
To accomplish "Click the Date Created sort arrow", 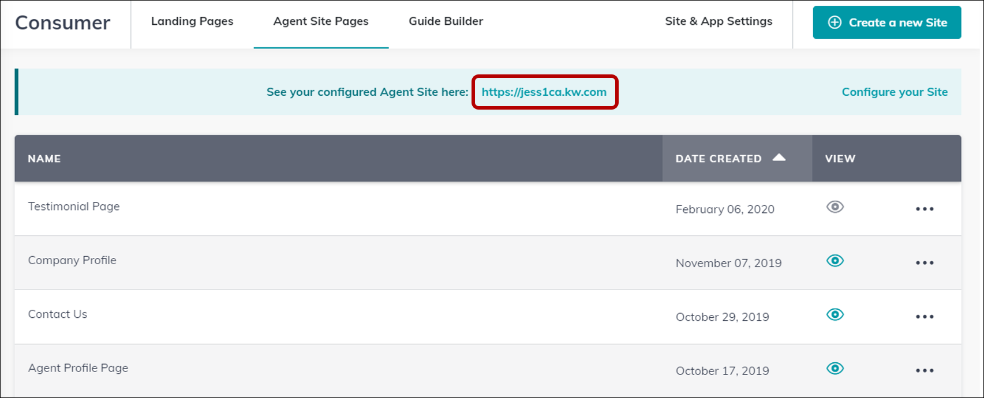I will click(779, 157).
